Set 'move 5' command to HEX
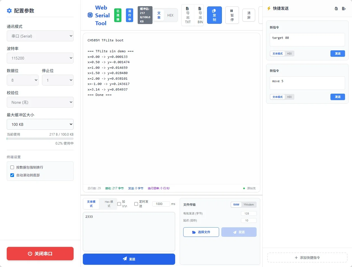This screenshot has height=267, width=352. point(289,97)
